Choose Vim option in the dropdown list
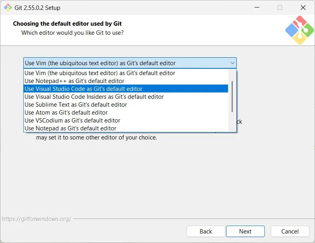This screenshot has height=243, width=315. (126, 73)
